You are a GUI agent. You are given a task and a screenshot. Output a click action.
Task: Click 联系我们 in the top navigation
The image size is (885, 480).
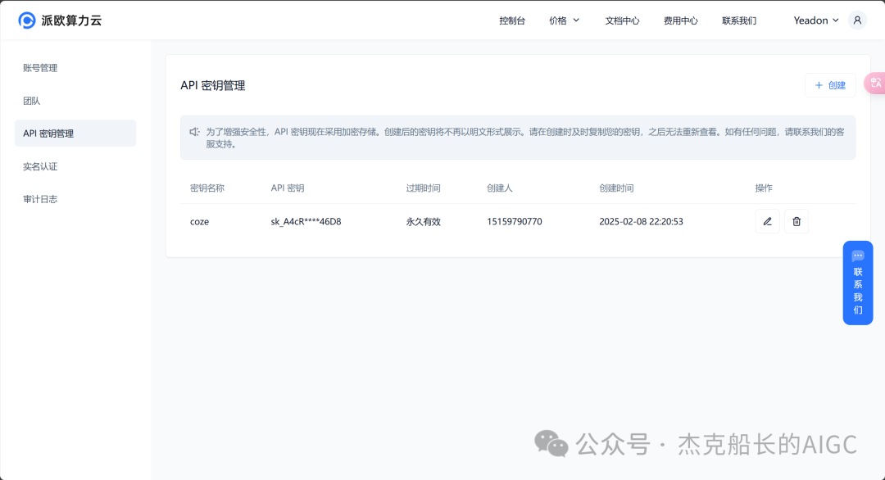(x=739, y=20)
